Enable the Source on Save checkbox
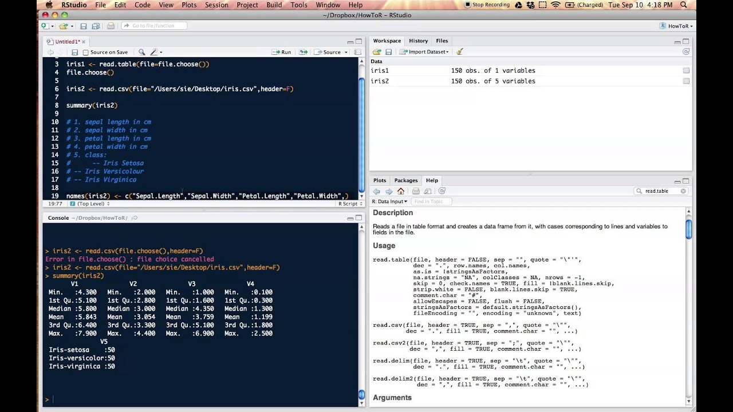 point(85,52)
